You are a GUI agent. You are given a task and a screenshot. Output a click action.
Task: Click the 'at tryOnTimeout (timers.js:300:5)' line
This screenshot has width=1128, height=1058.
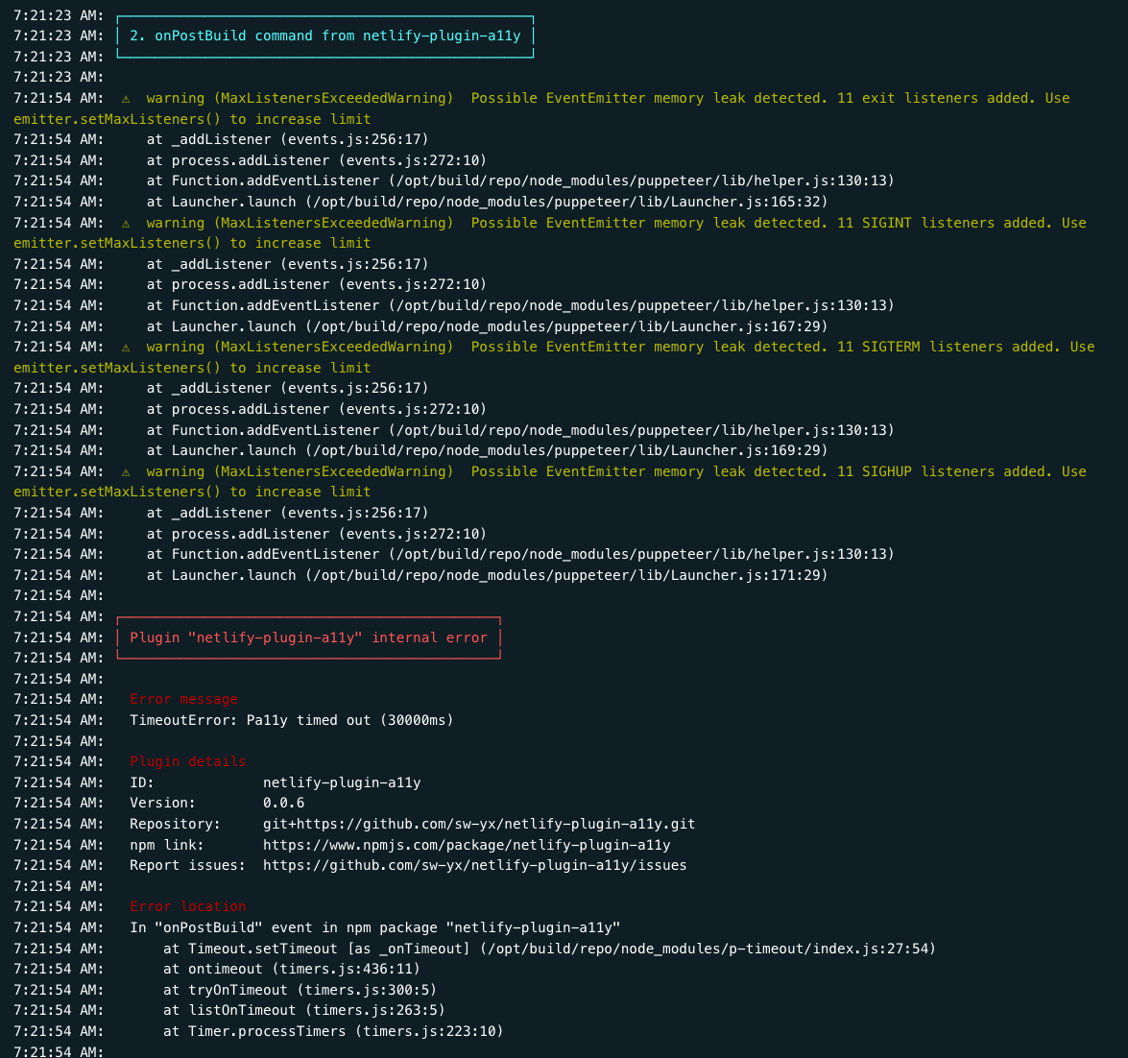coord(300,991)
